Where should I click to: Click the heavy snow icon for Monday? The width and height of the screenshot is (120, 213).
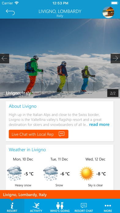14,173
